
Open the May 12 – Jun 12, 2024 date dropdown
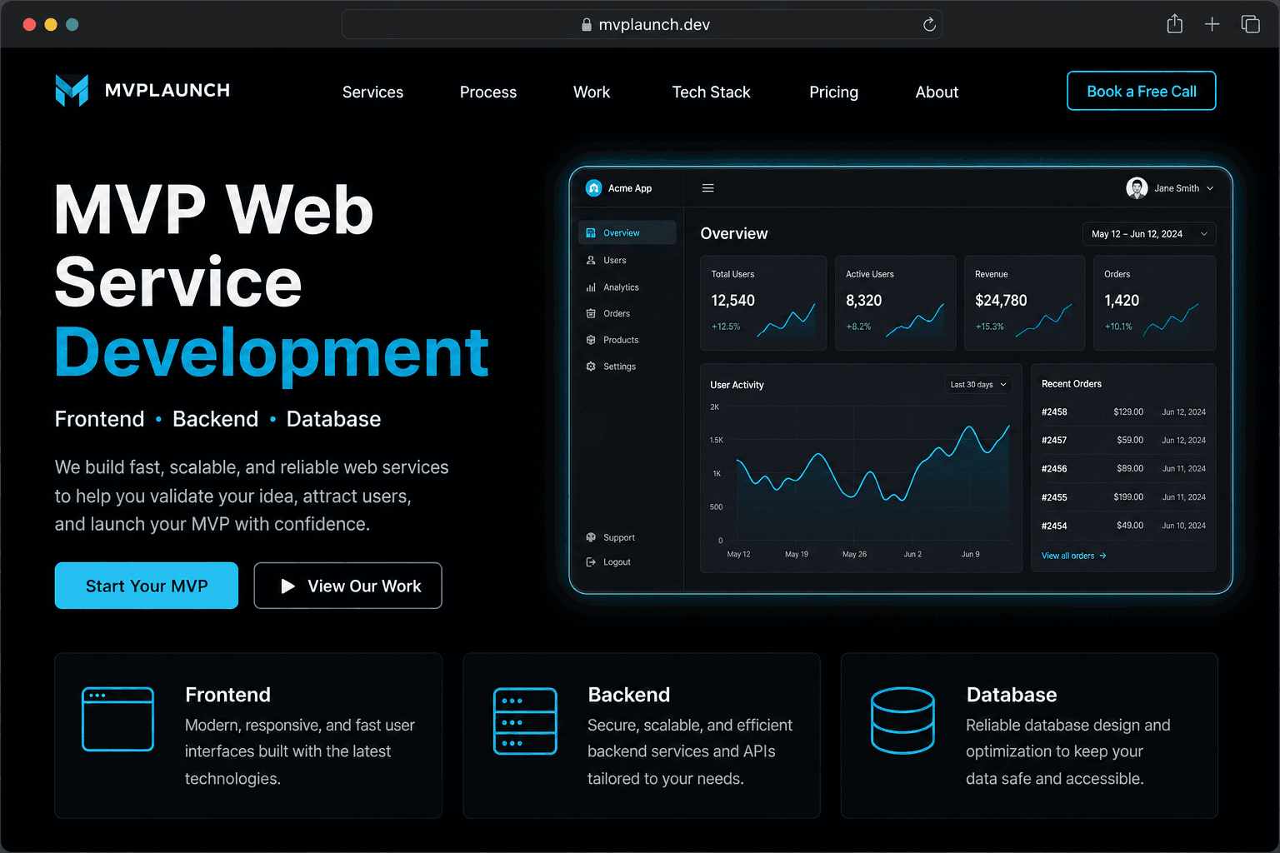pyautogui.click(x=1149, y=234)
